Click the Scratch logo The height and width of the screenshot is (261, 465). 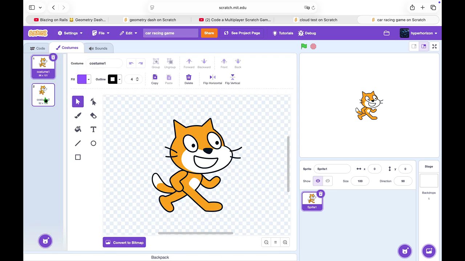[38, 33]
